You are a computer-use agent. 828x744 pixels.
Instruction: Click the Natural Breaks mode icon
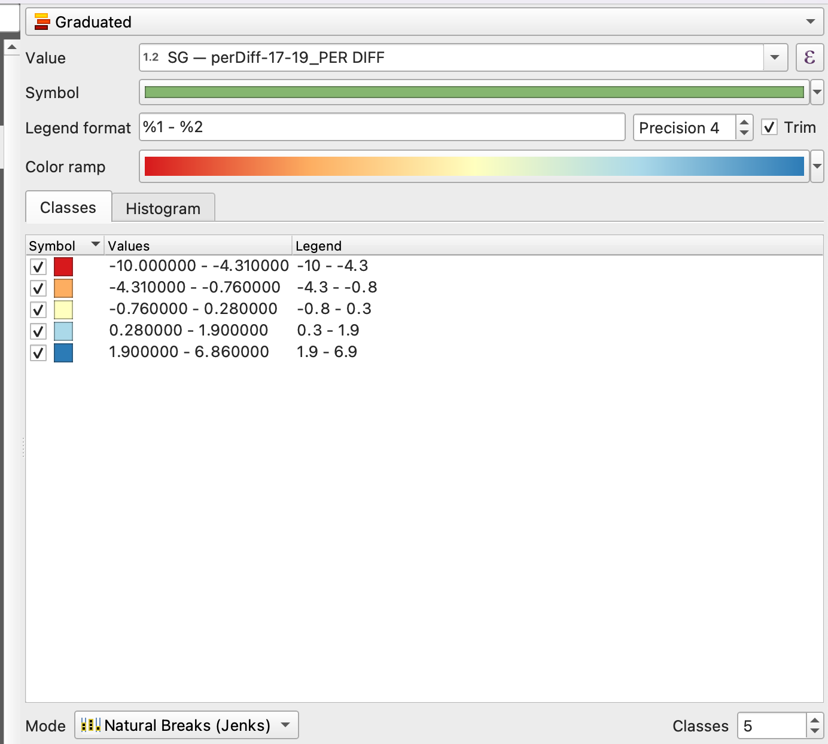[x=90, y=725]
